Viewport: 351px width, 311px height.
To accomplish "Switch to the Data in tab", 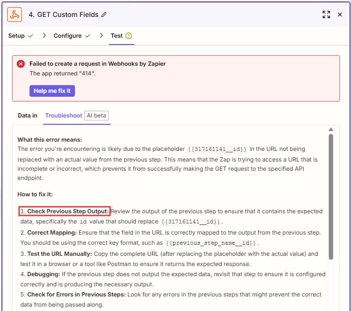I will pyautogui.click(x=28, y=116).
